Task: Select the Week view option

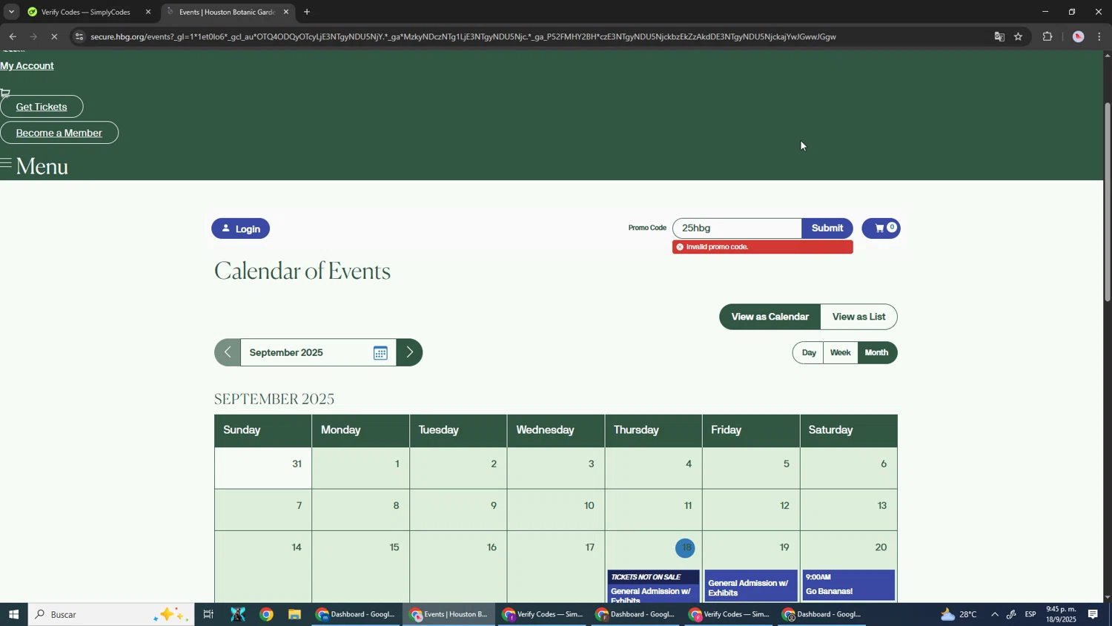Action: [x=840, y=353]
